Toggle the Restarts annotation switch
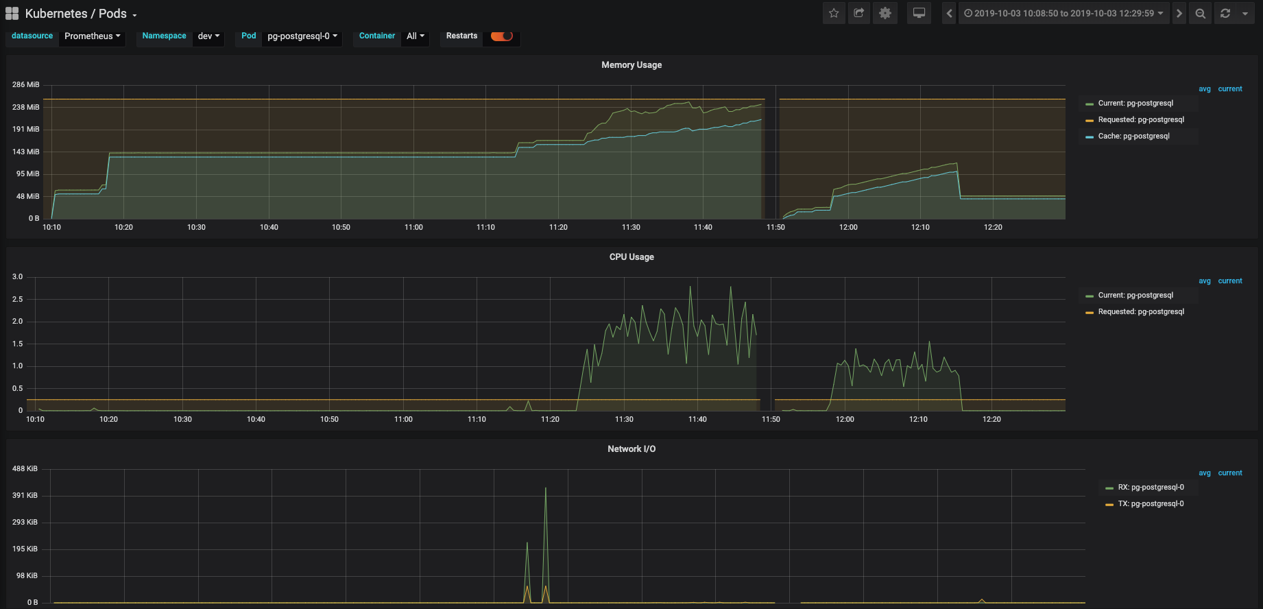This screenshot has height=609, width=1263. click(x=502, y=36)
